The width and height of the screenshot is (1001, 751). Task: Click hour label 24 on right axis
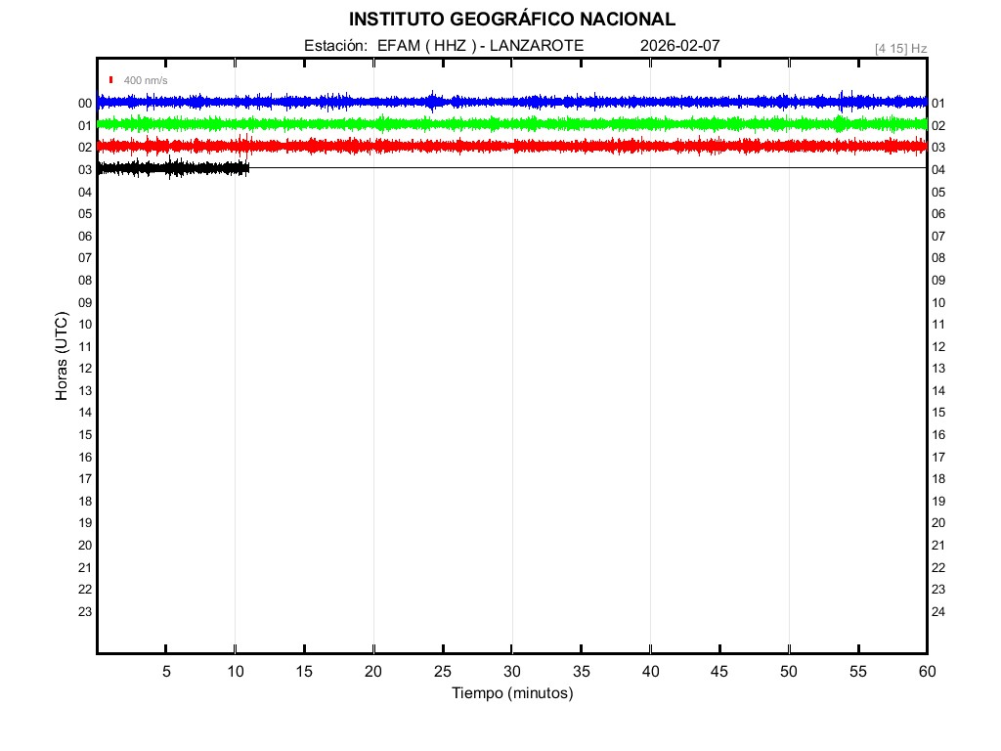click(938, 612)
